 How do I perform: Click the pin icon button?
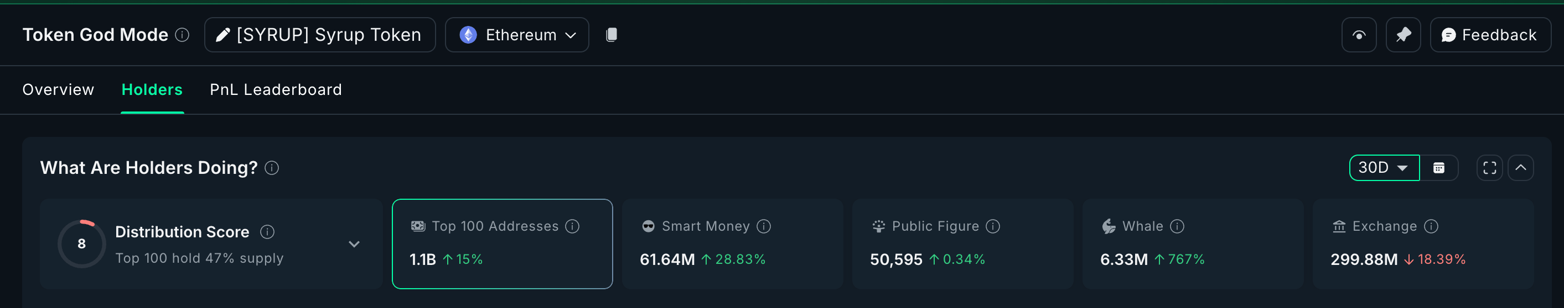(x=1402, y=35)
